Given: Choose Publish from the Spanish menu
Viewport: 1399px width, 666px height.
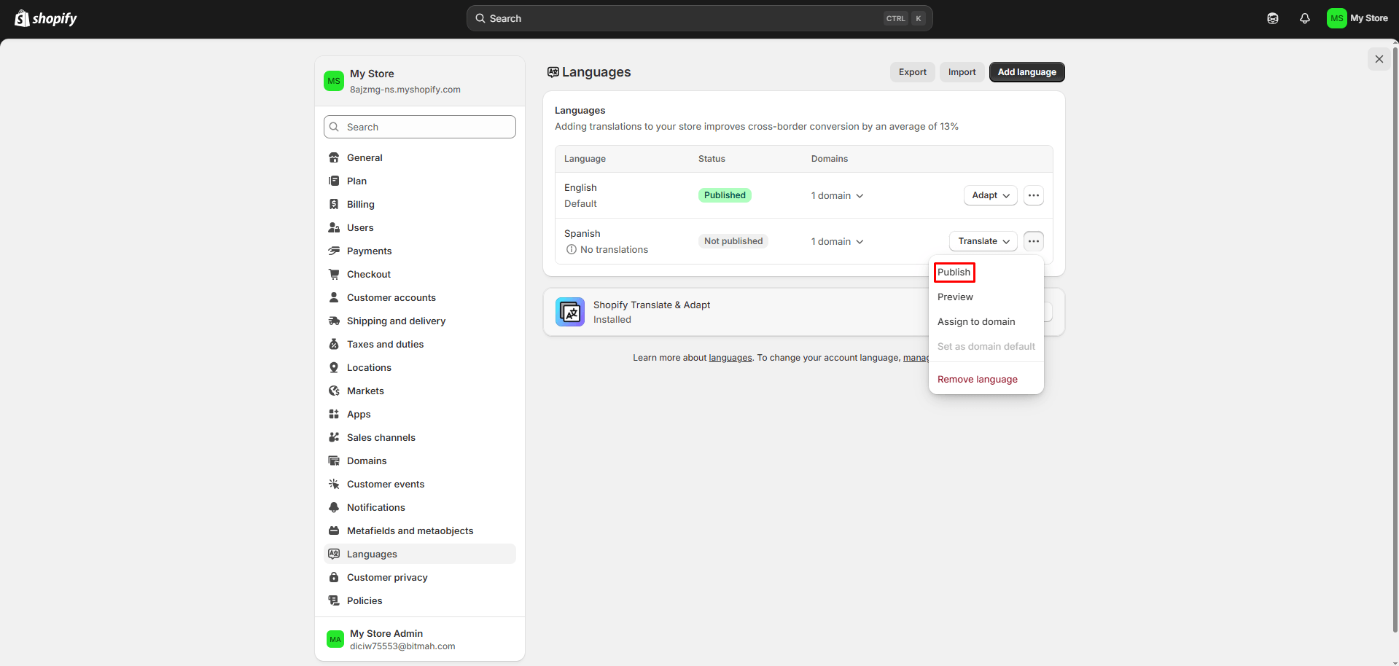Looking at the screenshot, I should [x=954, y=273].
